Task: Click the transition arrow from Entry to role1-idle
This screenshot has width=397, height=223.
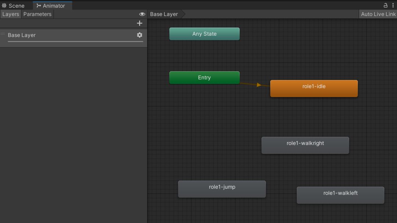Action: tap(258, 85)
